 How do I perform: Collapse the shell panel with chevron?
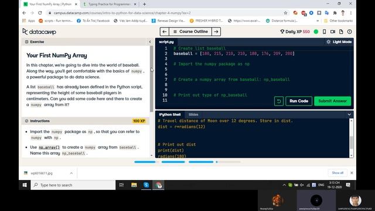click(x=349, y=115)
